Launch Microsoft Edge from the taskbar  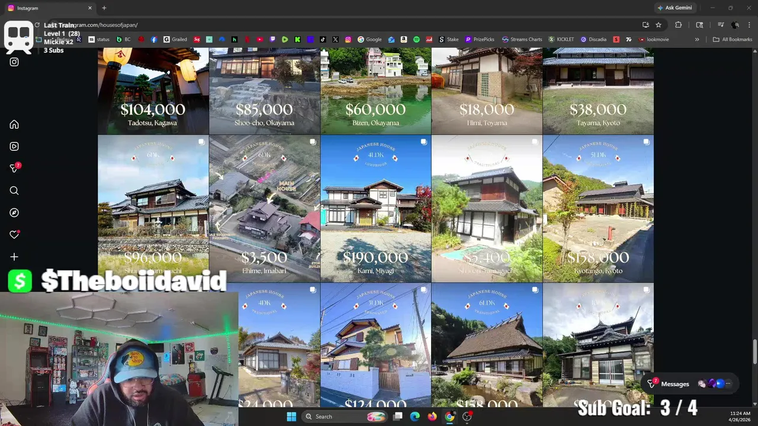tap(415, 417)
